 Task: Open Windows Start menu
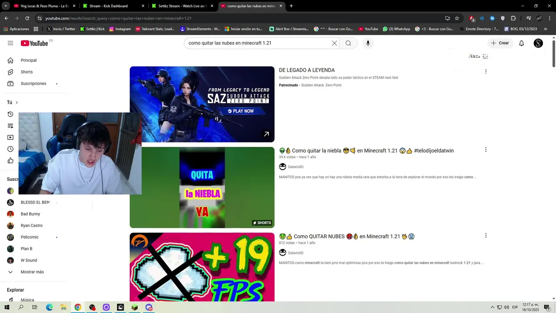coord(7,307)
